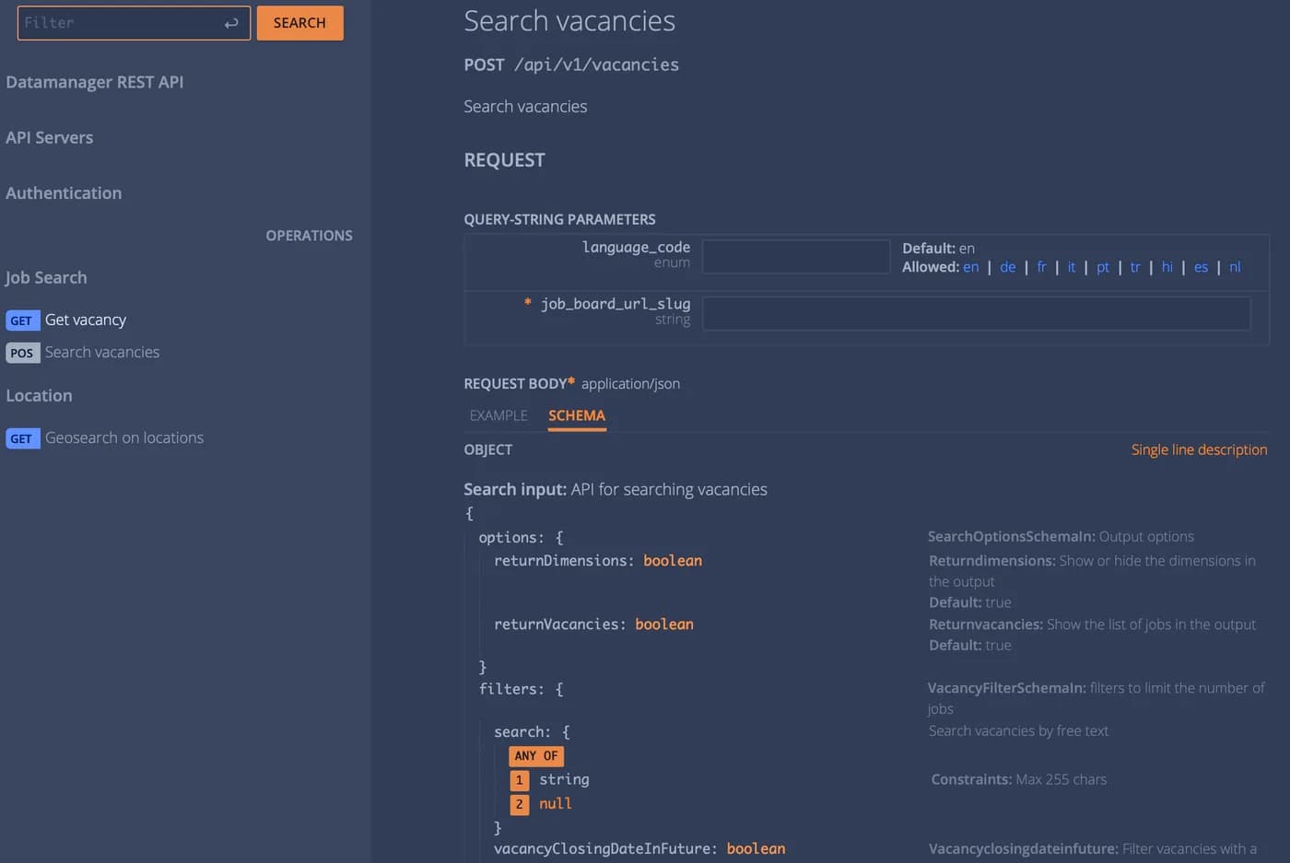Choose allowed language value nl

click(1236, 267)
